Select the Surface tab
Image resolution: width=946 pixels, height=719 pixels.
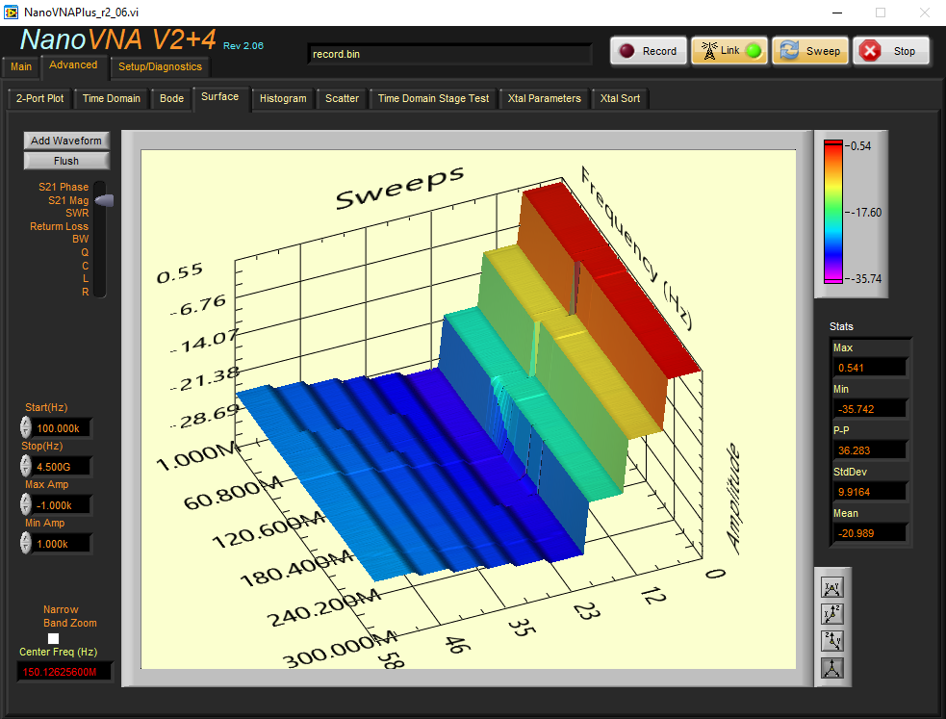coord(220,97)
